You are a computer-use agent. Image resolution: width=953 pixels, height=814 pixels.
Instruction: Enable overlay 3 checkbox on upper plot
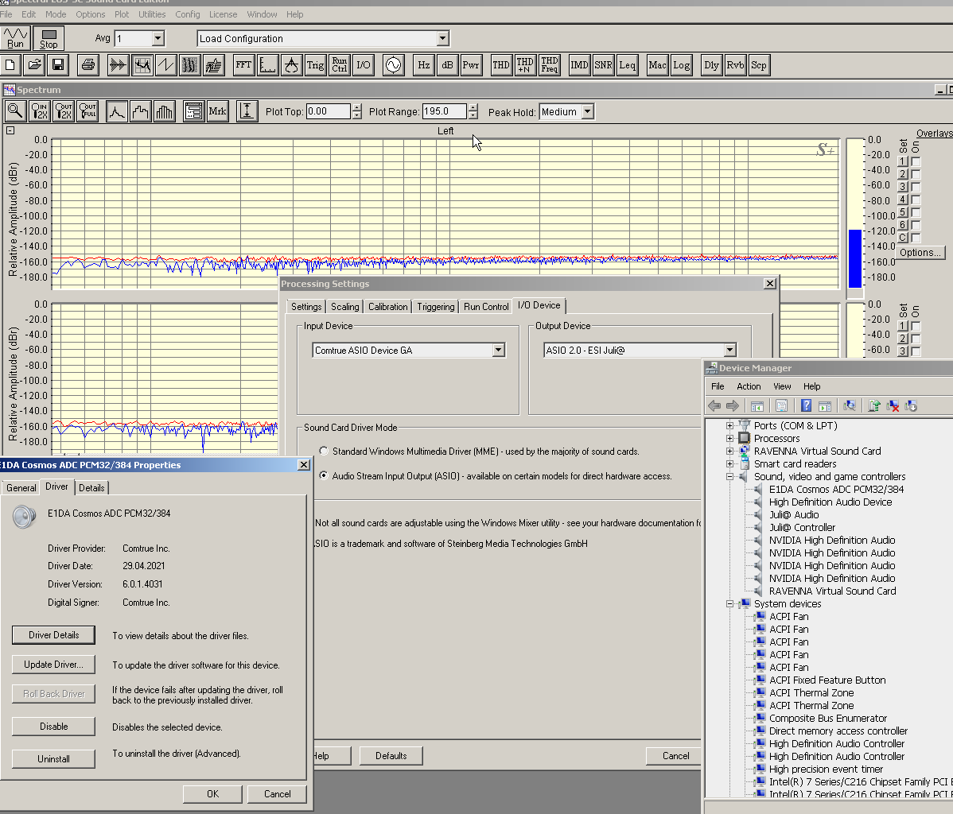pos(916,187)
